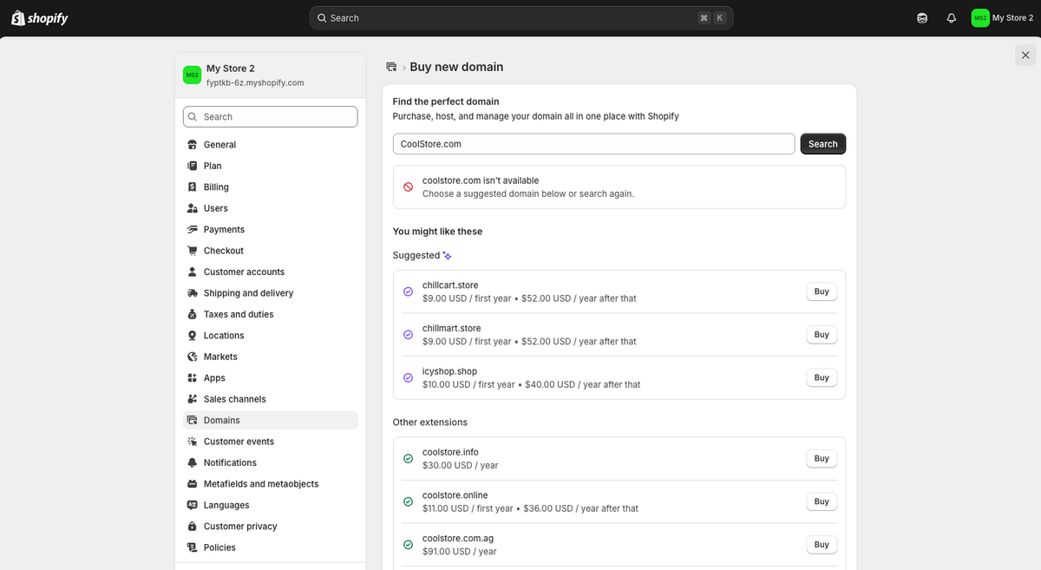Click the Payments icon in the sidebar
The image size is (1041, 570).
(193, 230)
